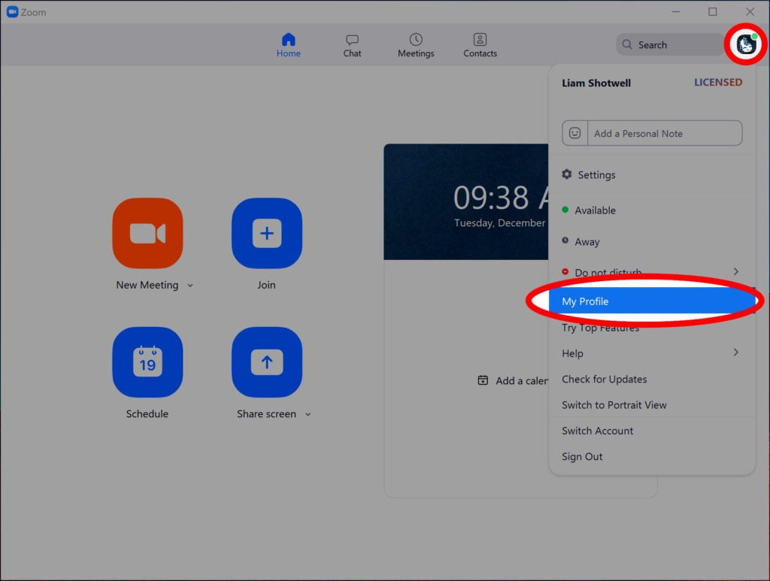770x581 pixels.
Task: Click the Search field
Action: click(x=670, y=44)
